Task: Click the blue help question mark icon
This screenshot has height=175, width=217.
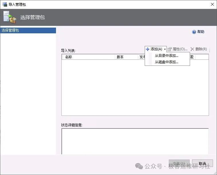Action: pos(194,32)
